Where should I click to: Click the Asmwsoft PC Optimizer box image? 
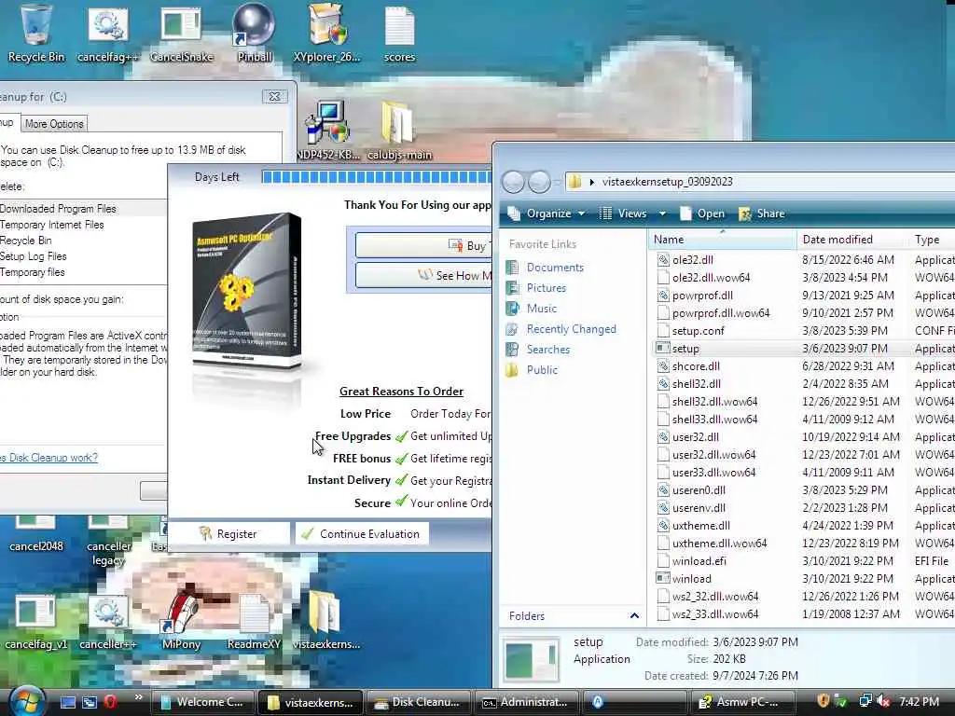246,290
